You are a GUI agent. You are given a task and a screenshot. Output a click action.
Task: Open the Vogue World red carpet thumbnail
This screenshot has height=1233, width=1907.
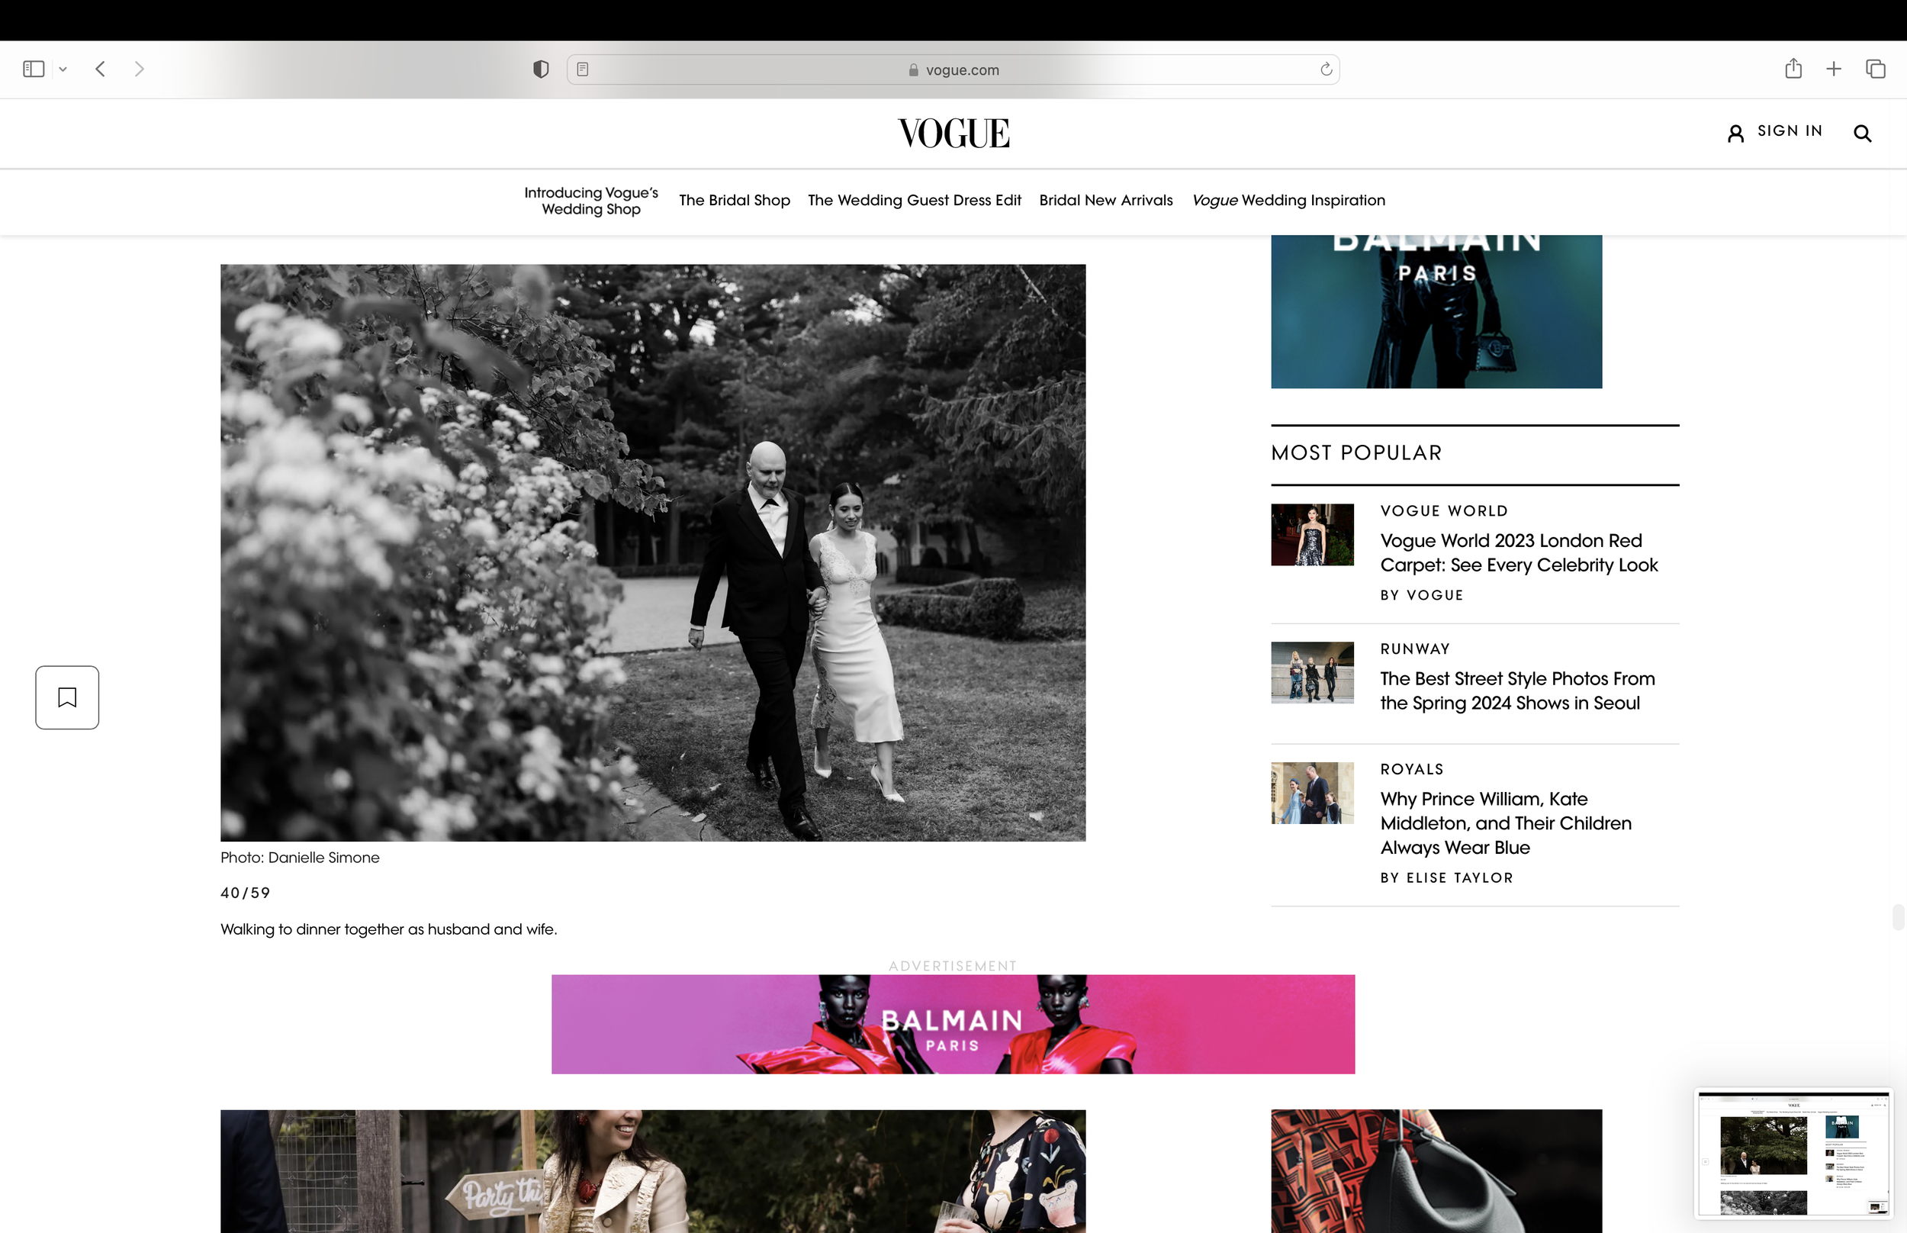pyautogui.click(x=1311, y=535)
